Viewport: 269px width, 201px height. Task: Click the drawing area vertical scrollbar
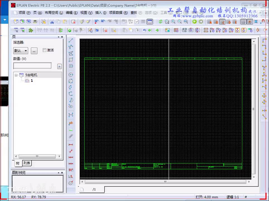tap(254, 109)
